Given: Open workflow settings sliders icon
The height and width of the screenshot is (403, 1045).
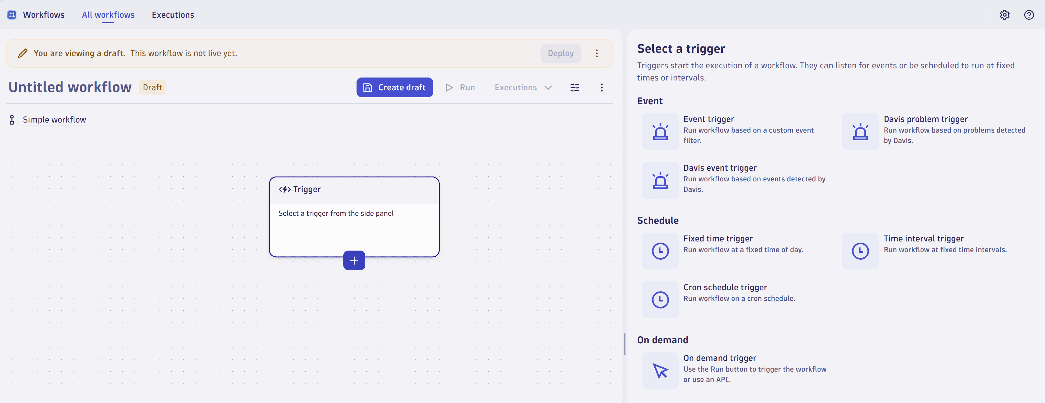Looking at the screenshot, I should 575,87.
